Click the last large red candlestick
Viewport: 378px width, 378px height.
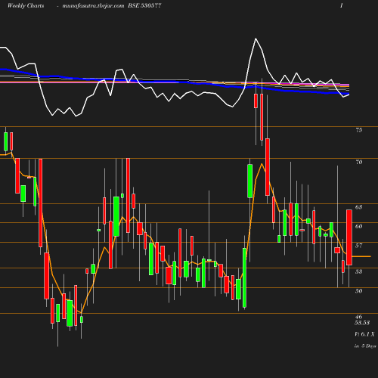[349, 237]
